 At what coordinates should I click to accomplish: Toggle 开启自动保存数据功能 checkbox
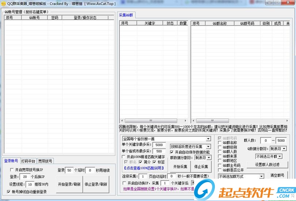pyautogui.click(x=172, y=152)
